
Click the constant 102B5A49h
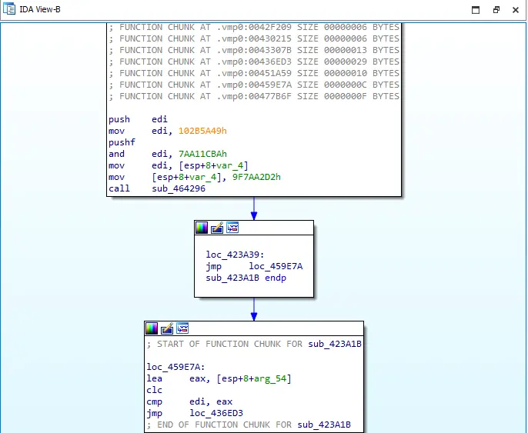click(x=202, y=131)
